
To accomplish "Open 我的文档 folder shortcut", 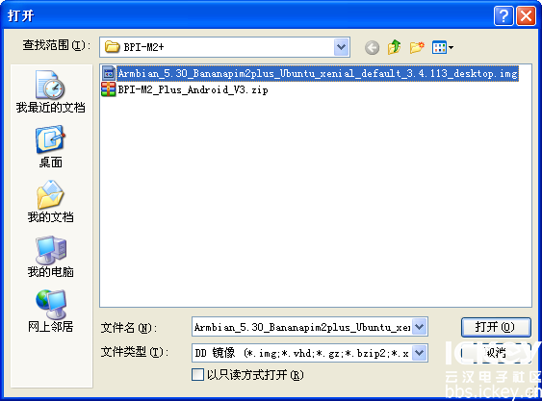I will pos(50,202).
